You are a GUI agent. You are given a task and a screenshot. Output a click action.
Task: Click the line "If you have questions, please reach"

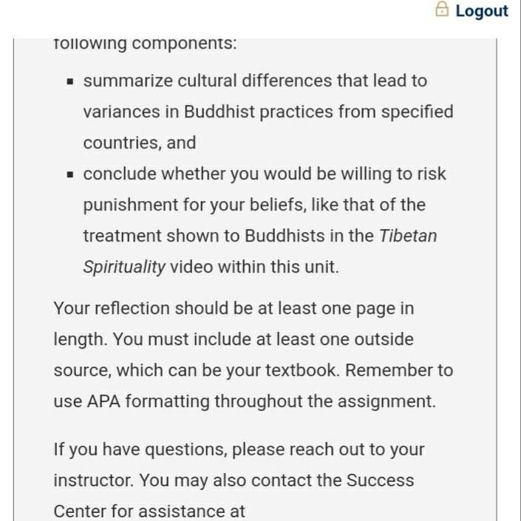[x=239, y=450]
